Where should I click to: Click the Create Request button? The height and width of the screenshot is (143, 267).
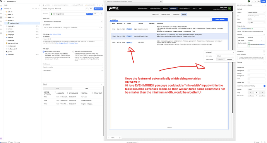(x=220, y=20)
